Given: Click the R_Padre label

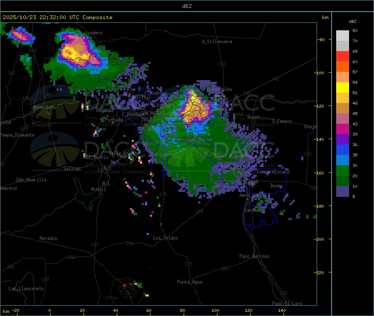Looking at the screenshot, I should coord(239,156).
